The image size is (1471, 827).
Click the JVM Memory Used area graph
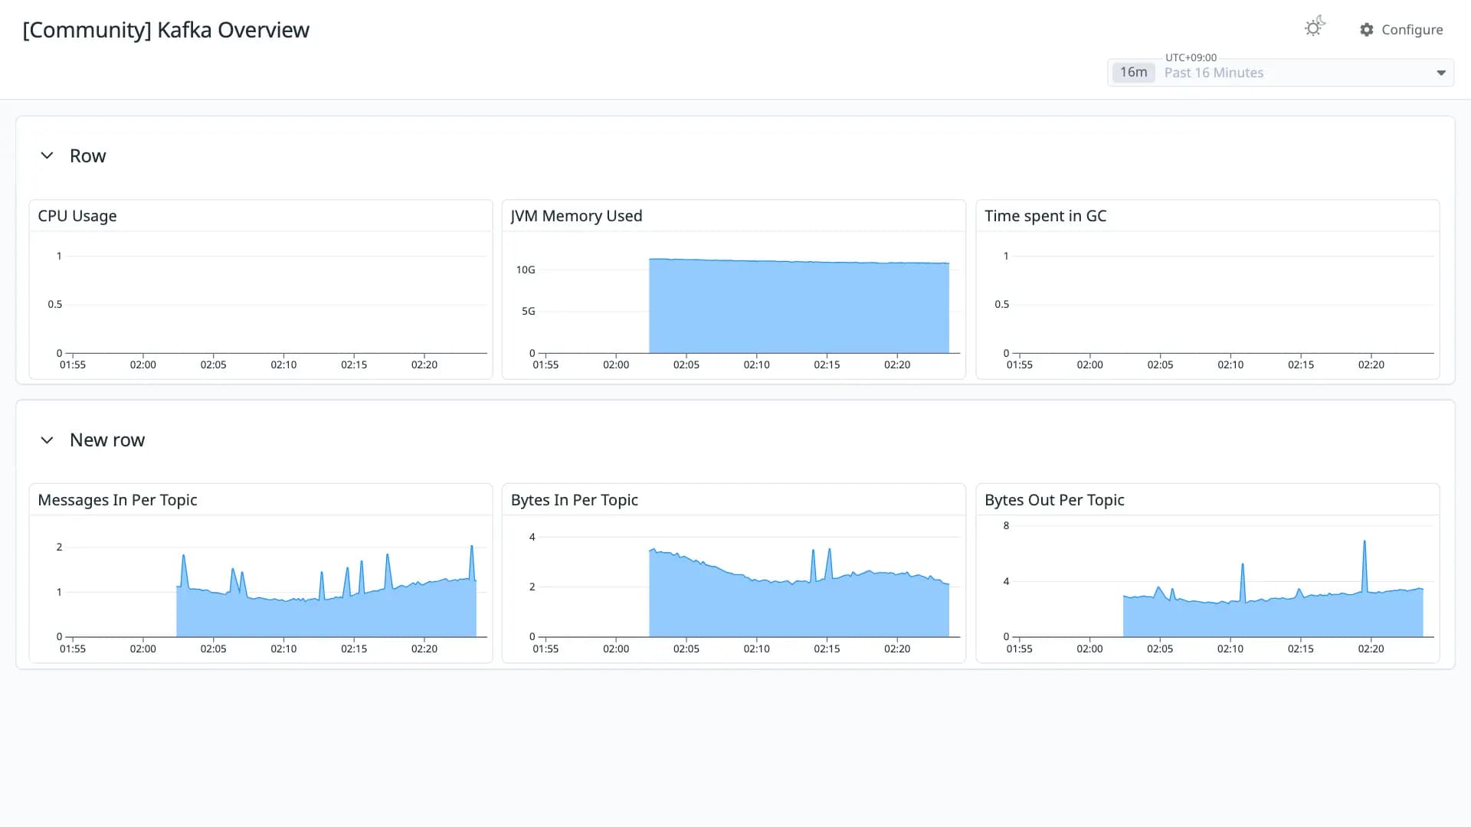pyautogui.click(x=799, y=306)
